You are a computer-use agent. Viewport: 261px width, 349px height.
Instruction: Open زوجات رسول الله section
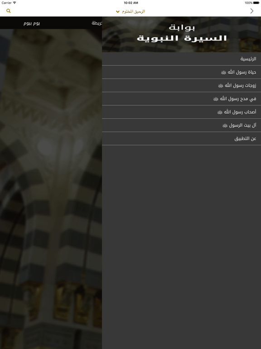pos(181,85)
